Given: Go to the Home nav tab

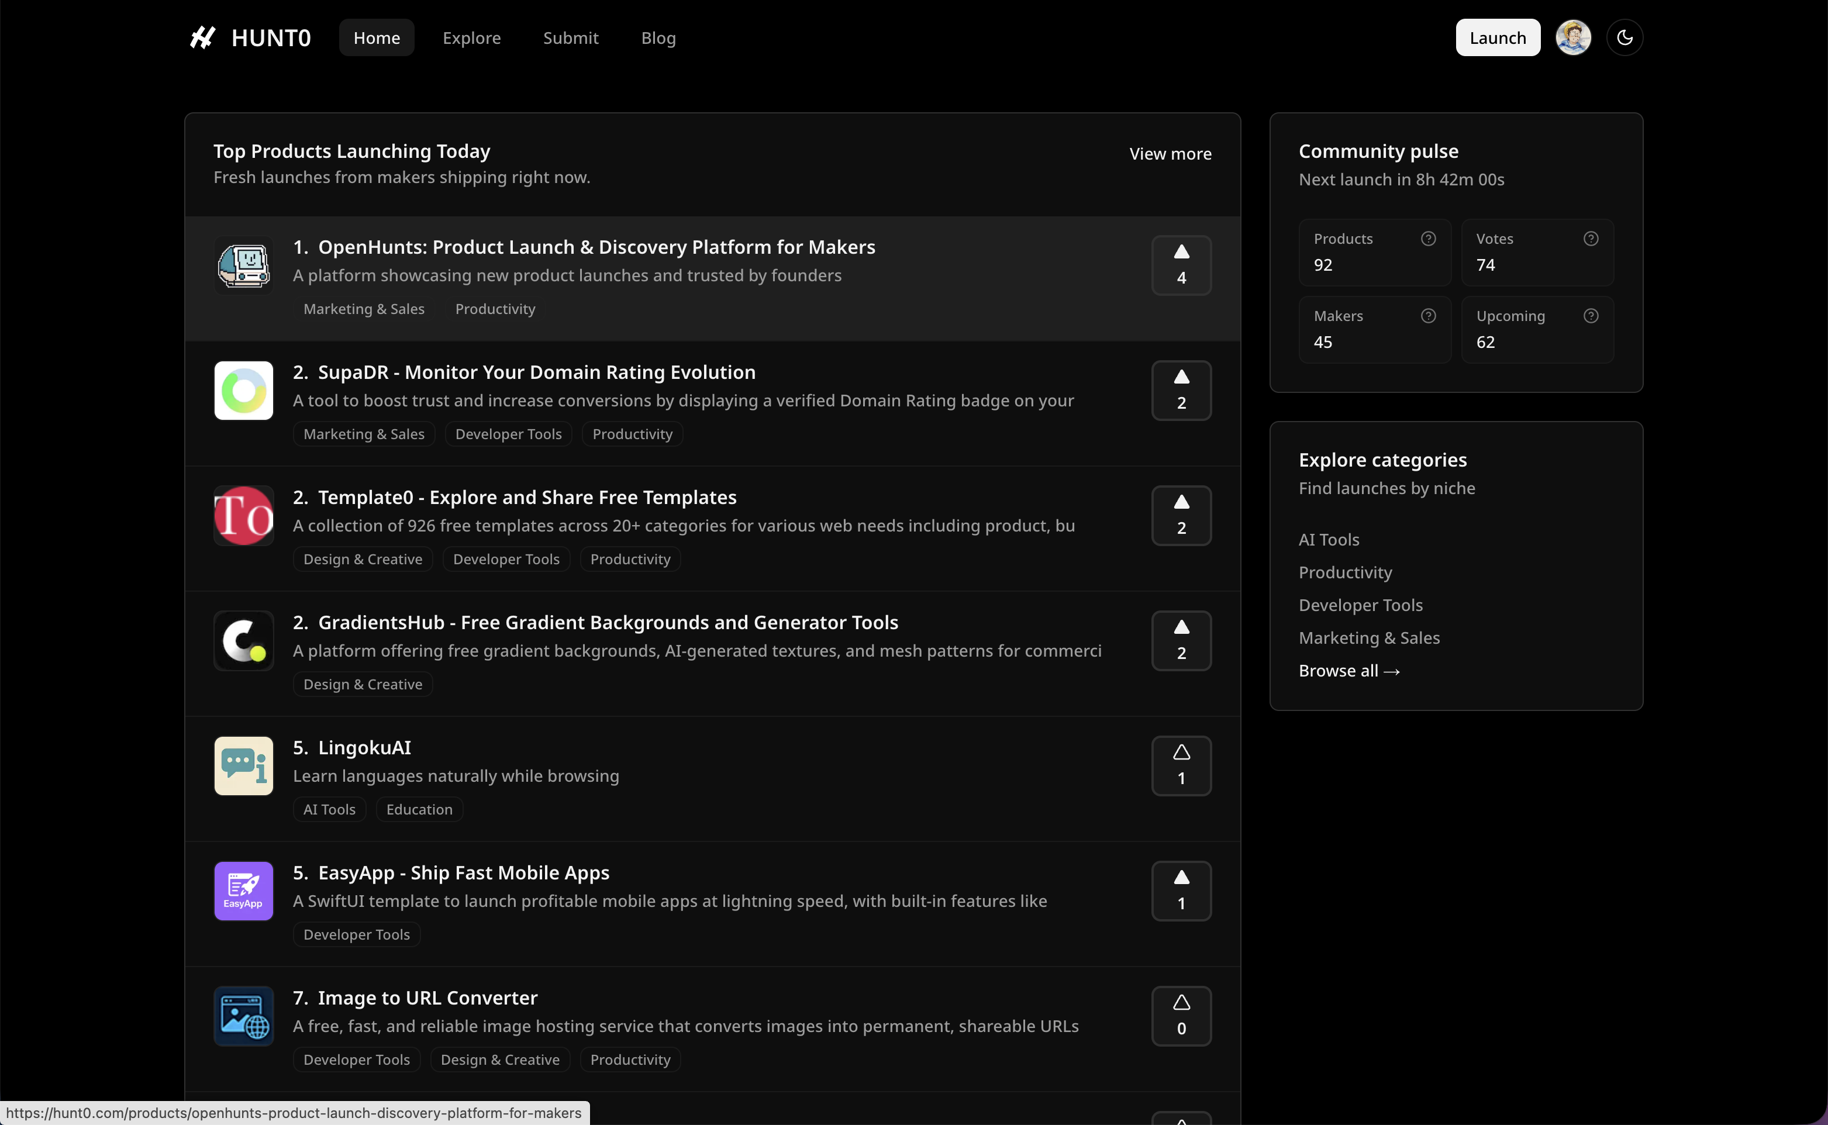Looking at the screenshot, I should click(x=377, y=37).
